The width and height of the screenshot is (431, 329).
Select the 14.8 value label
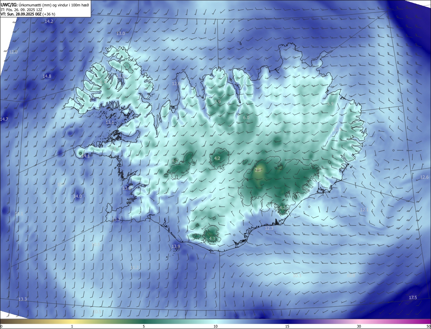pos(47,76)
